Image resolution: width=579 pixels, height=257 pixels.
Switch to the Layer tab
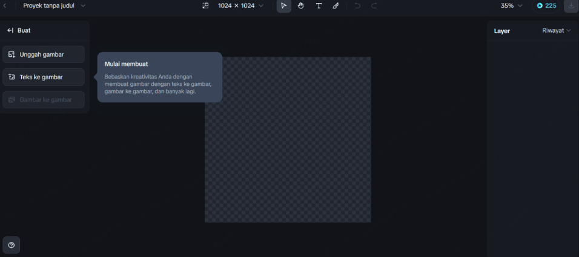tap(502, 31)
